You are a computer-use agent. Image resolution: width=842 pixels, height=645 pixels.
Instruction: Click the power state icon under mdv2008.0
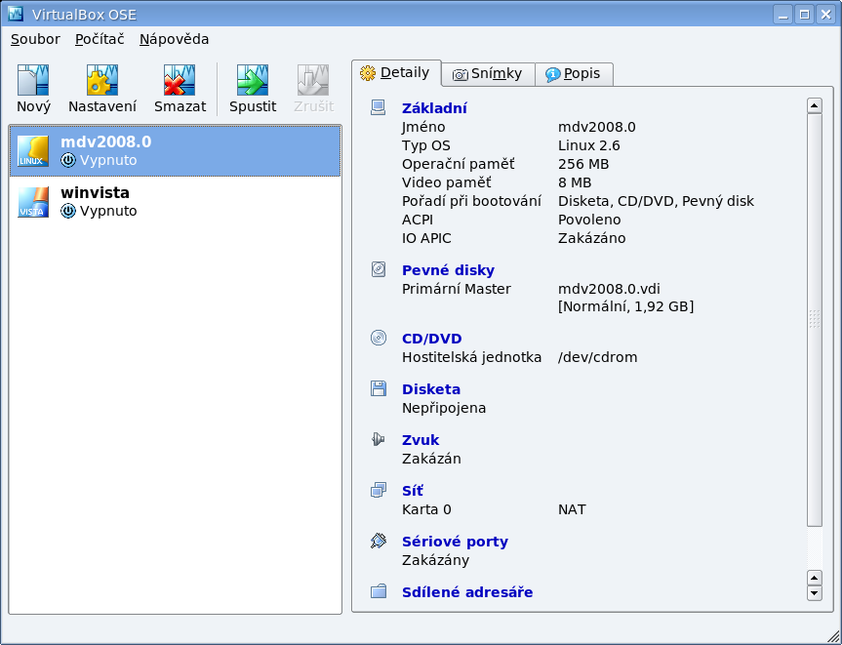pyautogui.click(x=68, y=160)
